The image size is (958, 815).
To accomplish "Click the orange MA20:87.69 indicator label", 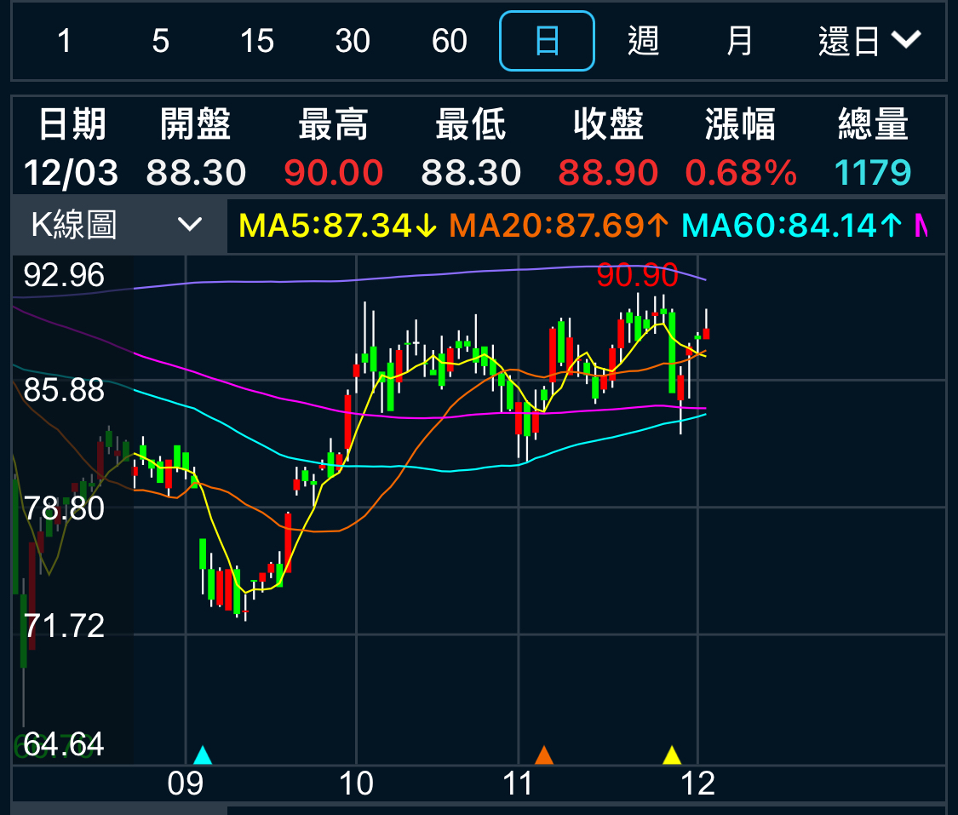I will click(x=559, y=225).
